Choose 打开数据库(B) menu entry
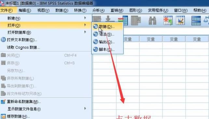This screenshot has width=209, height=119. tap(46, 32)
